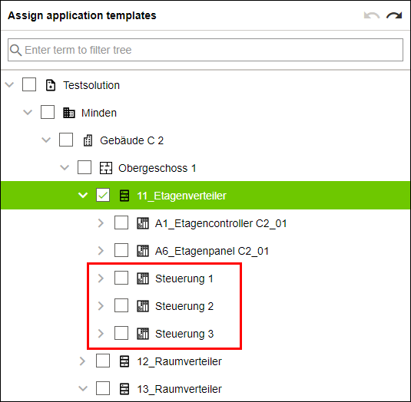411x402 pixels.
Task: Select the A6_Etagenpanel C2_01 tree item
Action: pyautogui.click(x=212, y=251)
